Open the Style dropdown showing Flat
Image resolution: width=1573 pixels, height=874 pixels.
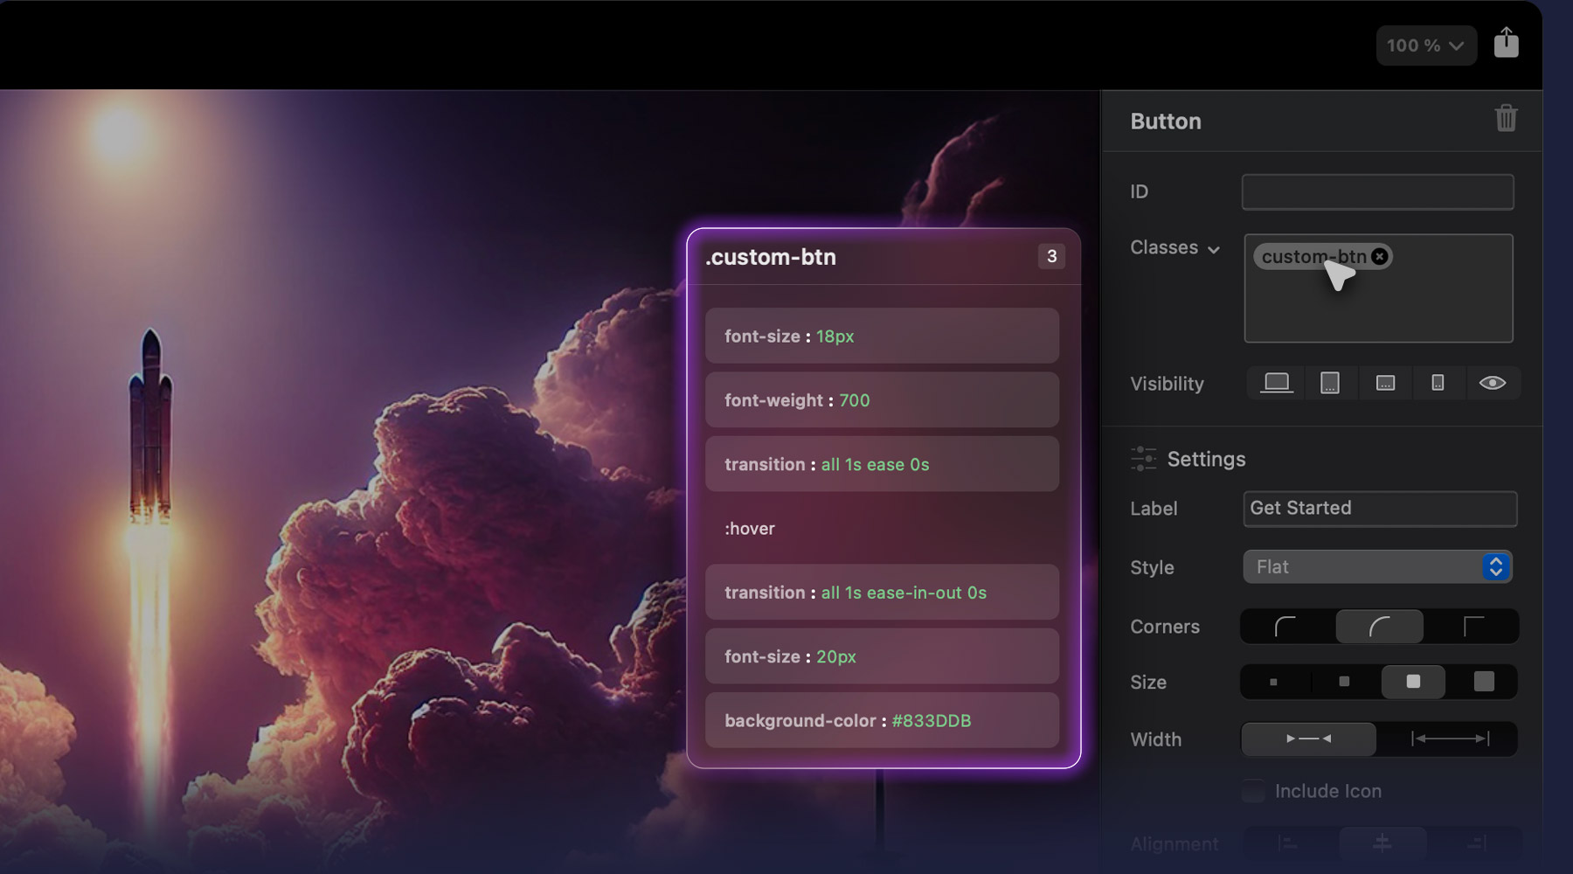pyautogui.click(x=1380, y=566)
